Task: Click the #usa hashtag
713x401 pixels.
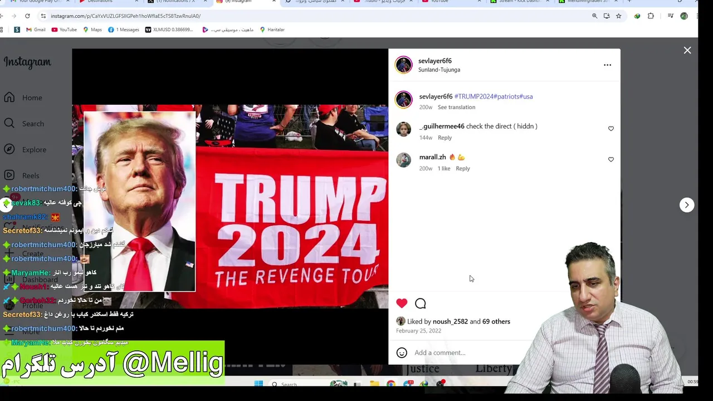Action: [x=526, y=96]
